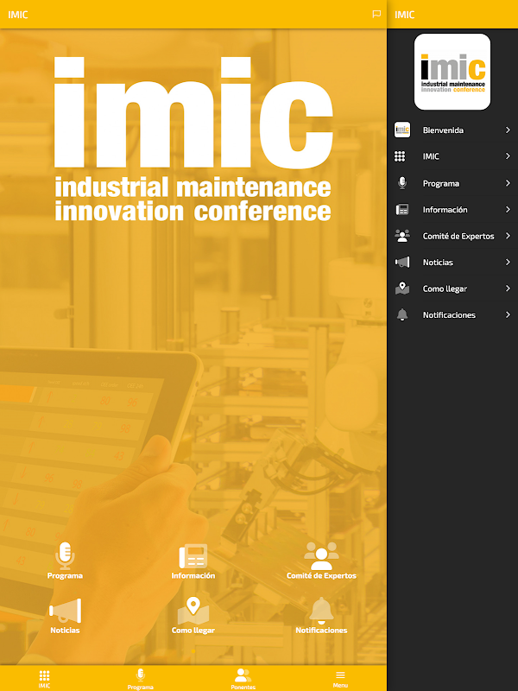The height and width of the screenshot is (691, 518).
Task: Tap the Noticias megaphone icon on home grid
Action: [65, 612]
